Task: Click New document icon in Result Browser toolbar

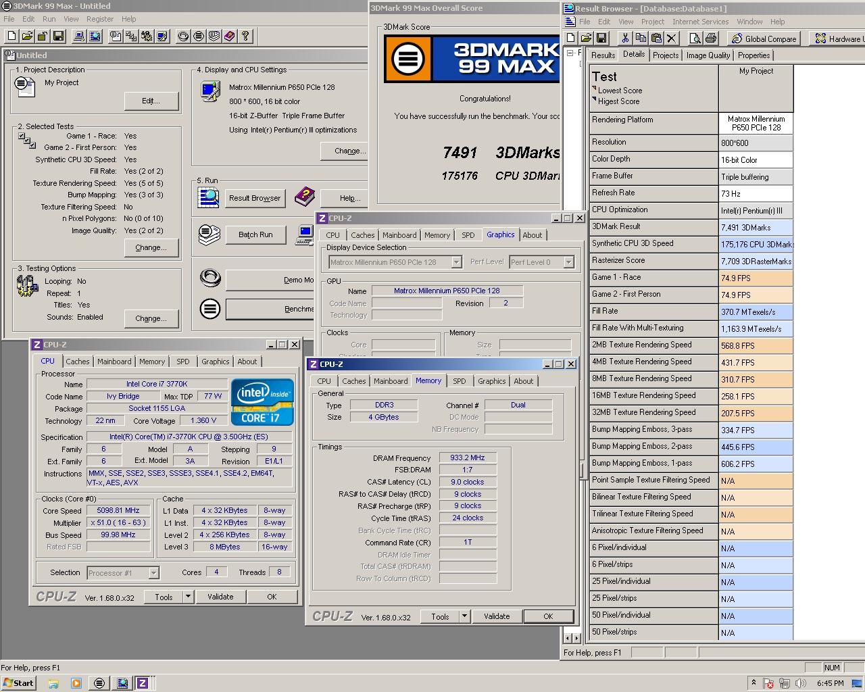Action: pyautogui.click(x=571, y=39)
